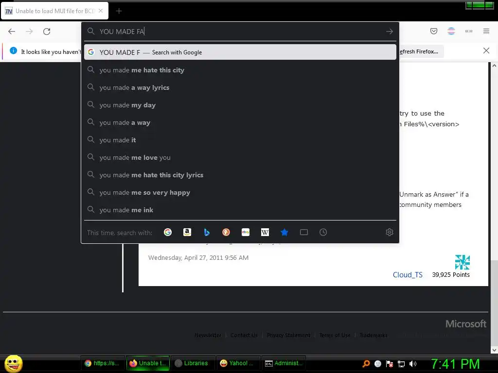The width and height of the screenshot is (498, 373).
Task: Click the 7:41 PM clock
Action: click(455, 364)
